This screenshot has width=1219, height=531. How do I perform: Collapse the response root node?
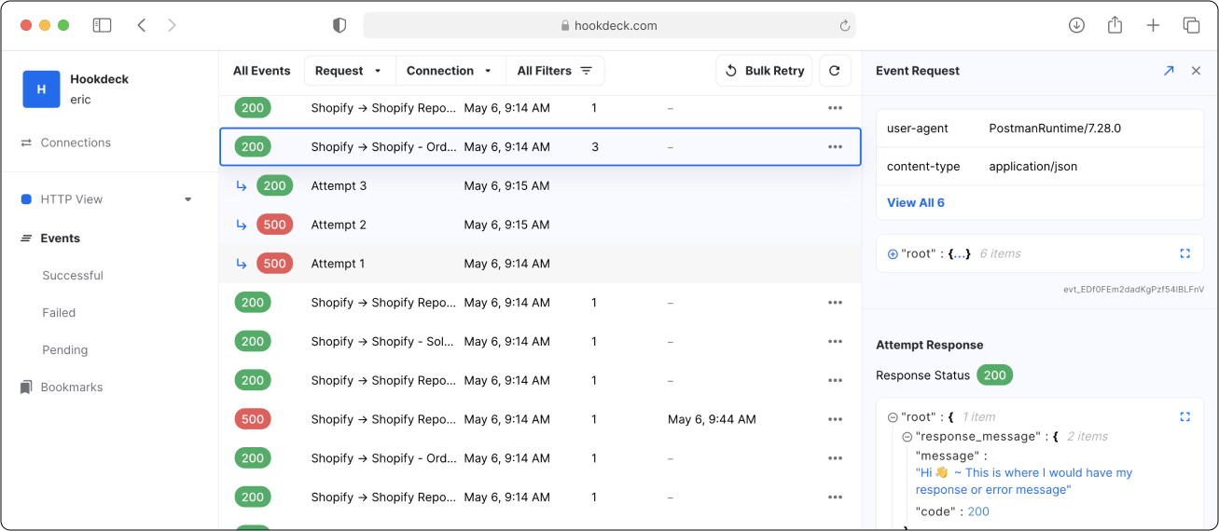click(893, 417)
